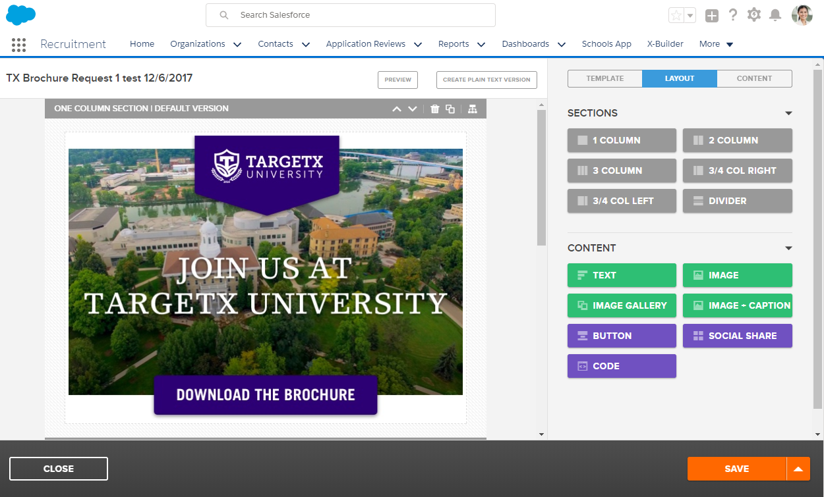Image resolution: width=824 pixels, height=497 pixels.
Task: Duplicate the one column section
Action: click(x=450, y=109)
